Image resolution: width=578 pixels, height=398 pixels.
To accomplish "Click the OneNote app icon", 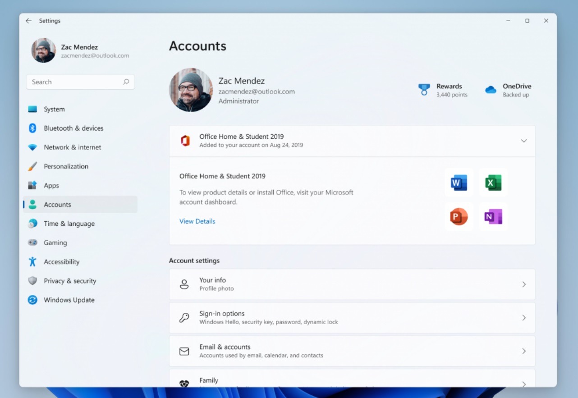I will click(x=493, y=217).
